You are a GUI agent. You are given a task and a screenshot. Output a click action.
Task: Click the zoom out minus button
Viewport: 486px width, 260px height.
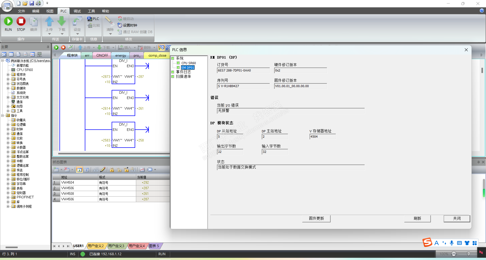click(x=454, y=254)
